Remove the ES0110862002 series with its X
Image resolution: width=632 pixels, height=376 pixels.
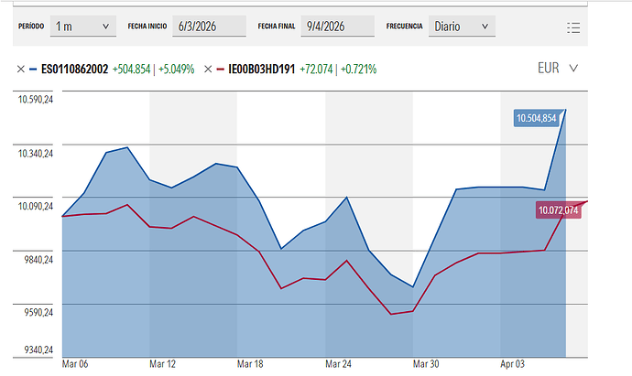[x=20, y=69]
